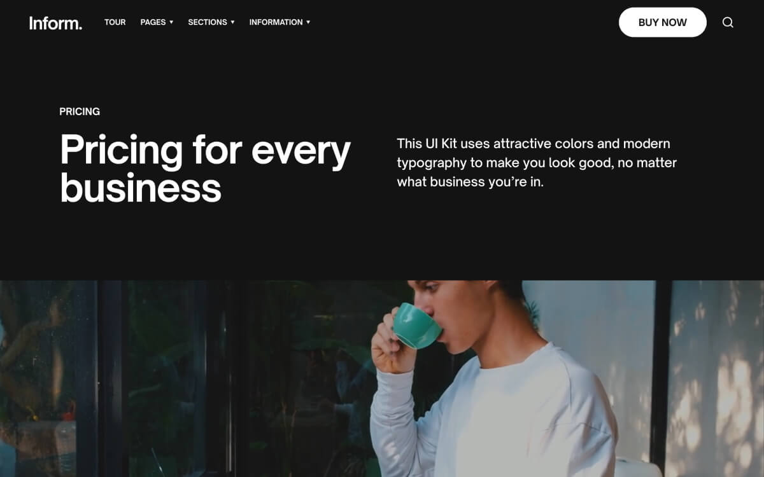Select the SECTIONS menu label
Viewport: 764px width, 477px height.
(x=208, y=22)
